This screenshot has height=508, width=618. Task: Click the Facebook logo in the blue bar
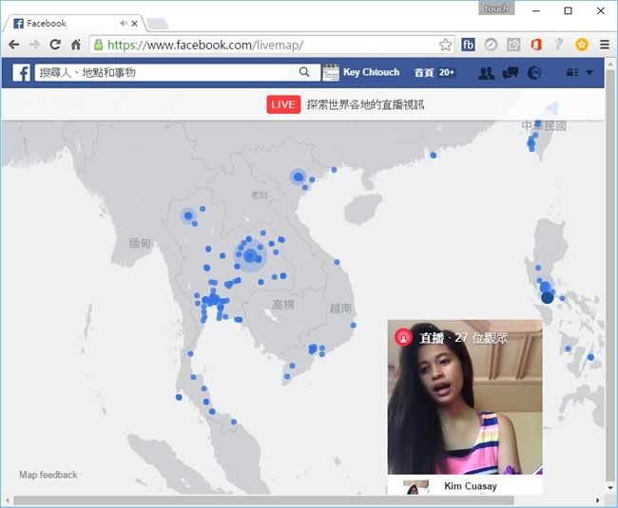click(21, 72)
